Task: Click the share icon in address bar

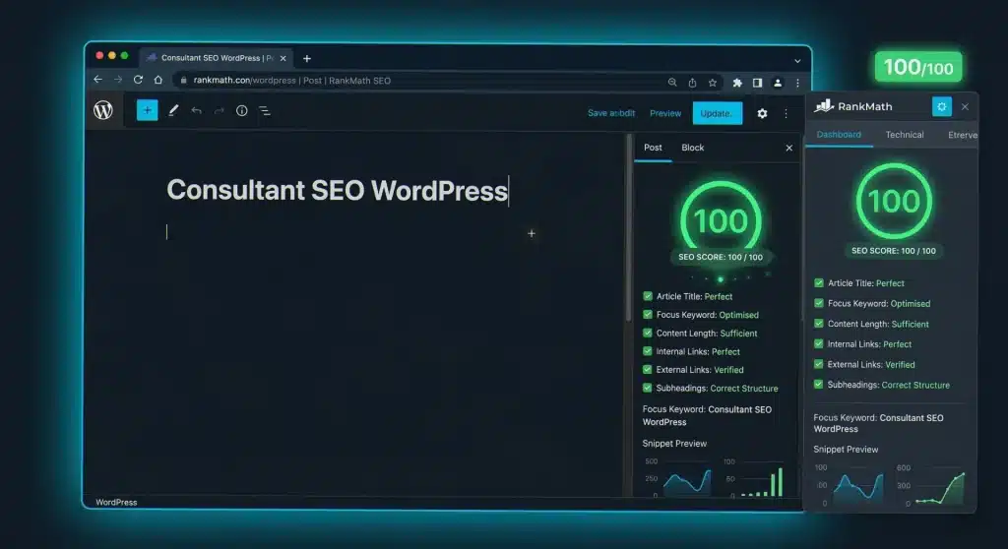Action: 692,83
